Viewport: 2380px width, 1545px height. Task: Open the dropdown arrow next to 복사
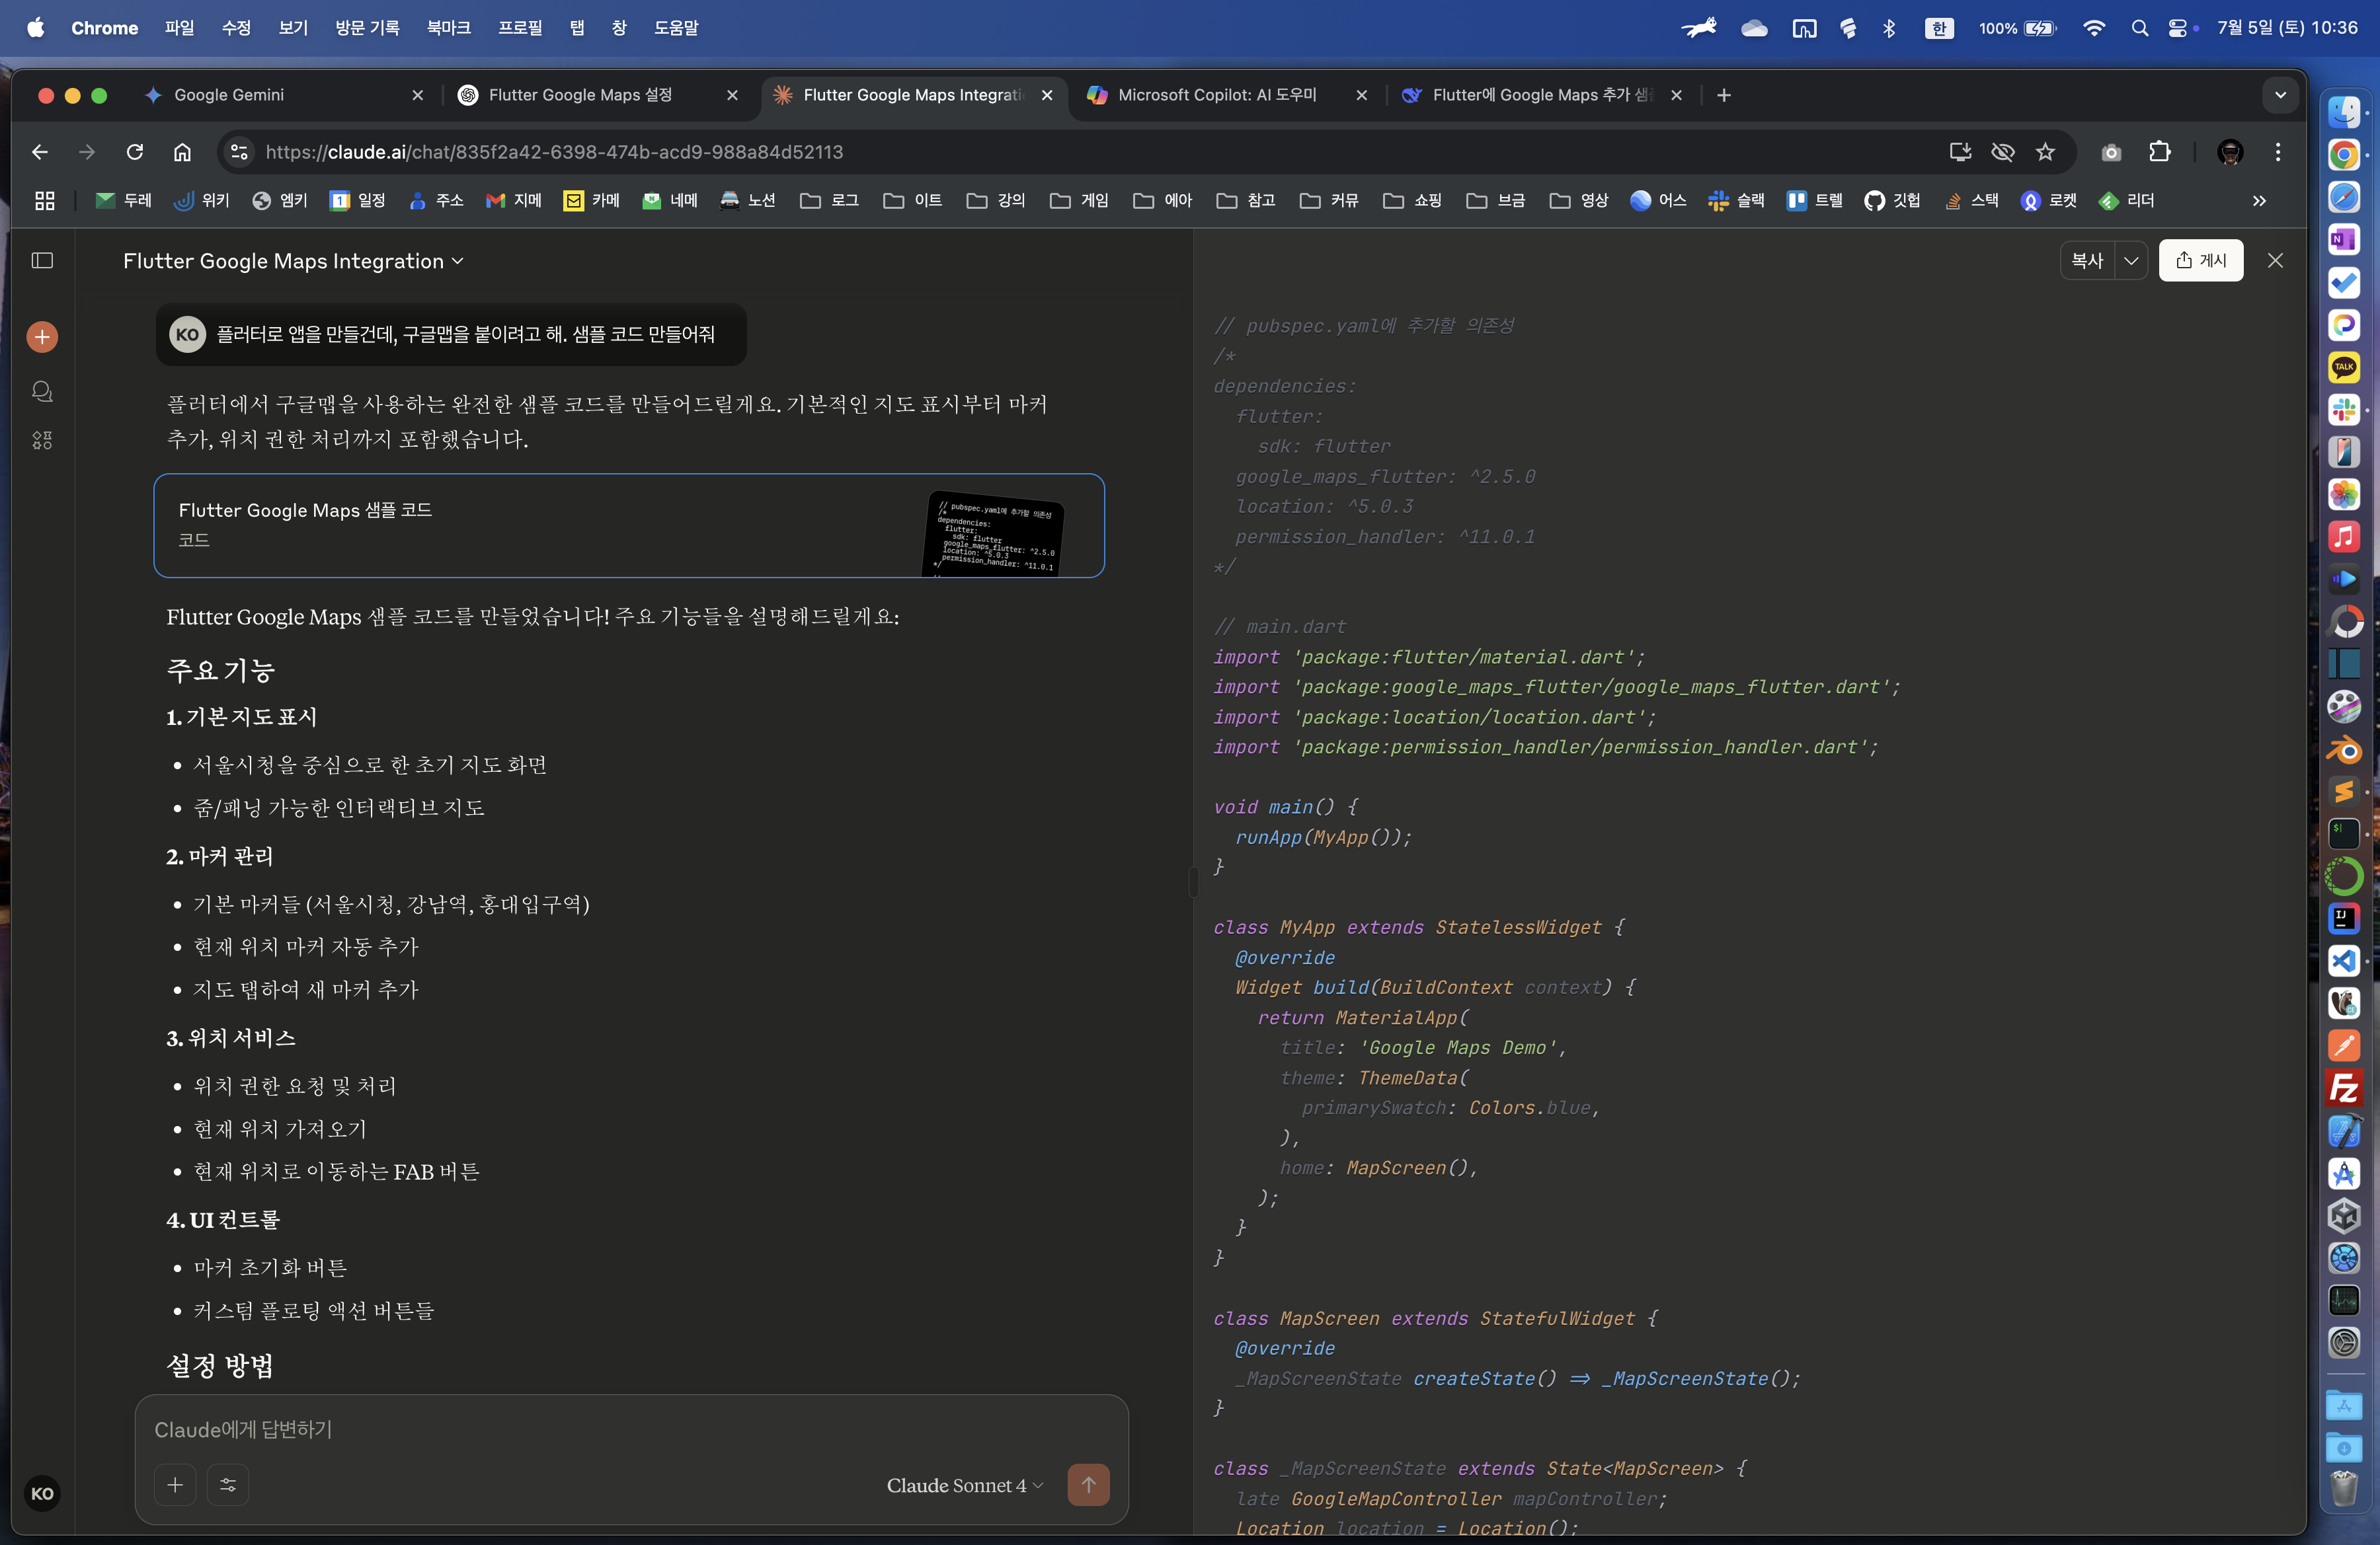pyautogui.click(x=2131, y=261)
